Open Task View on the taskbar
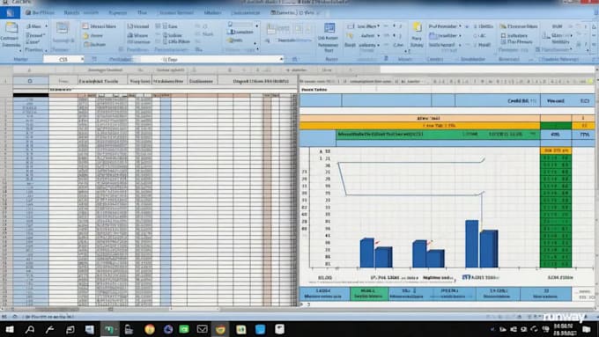The height and width of the screenshot is (337, 599). (x=70, y=329)
